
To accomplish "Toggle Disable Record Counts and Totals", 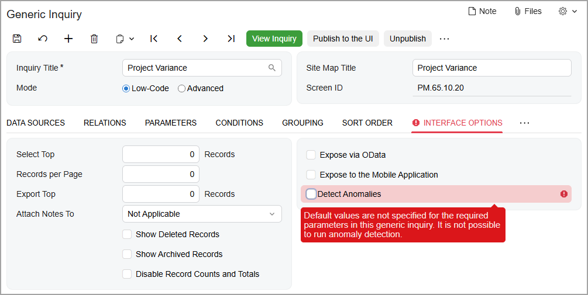I will pos(127,274).
